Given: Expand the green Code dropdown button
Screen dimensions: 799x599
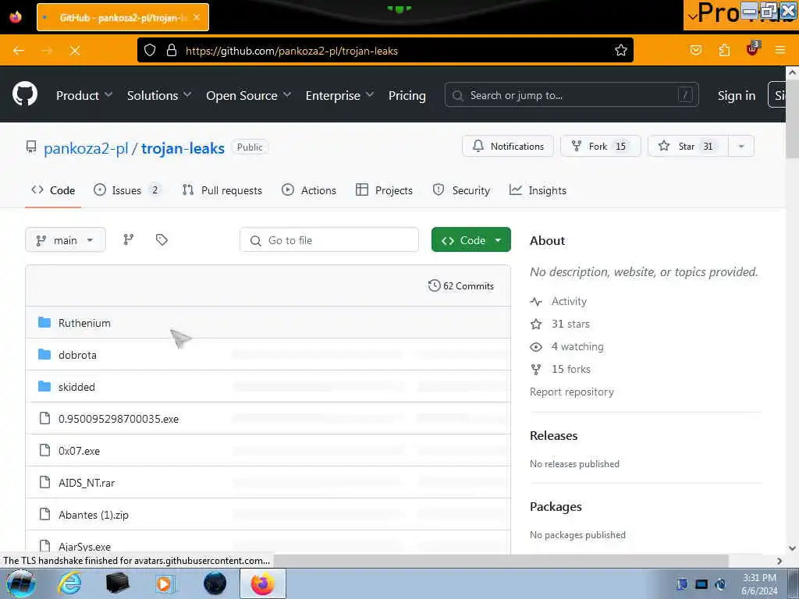Looking at the screenshot, I should [471, 240].
